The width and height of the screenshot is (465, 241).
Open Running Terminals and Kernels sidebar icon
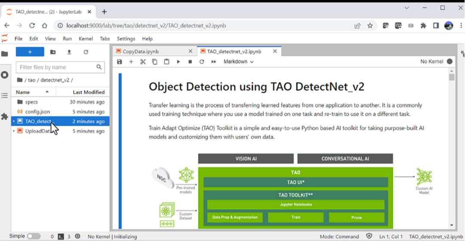(4, 75)
